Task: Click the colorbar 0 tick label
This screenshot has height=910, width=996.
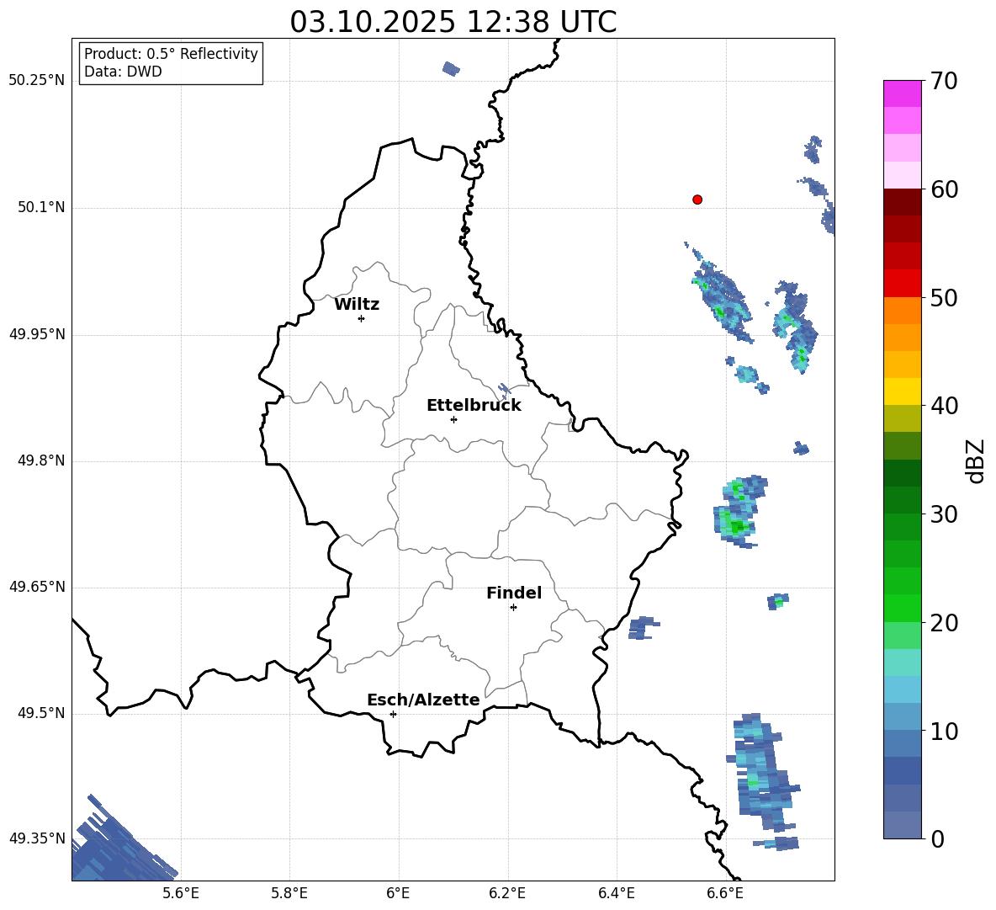Action: click(x=937, y=838)
